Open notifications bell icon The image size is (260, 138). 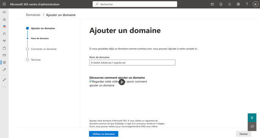(x=229, y=4)
